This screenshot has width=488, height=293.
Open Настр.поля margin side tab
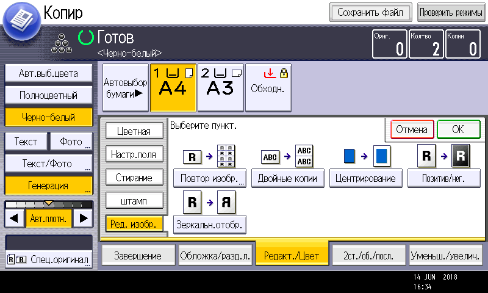pos(134,154)
